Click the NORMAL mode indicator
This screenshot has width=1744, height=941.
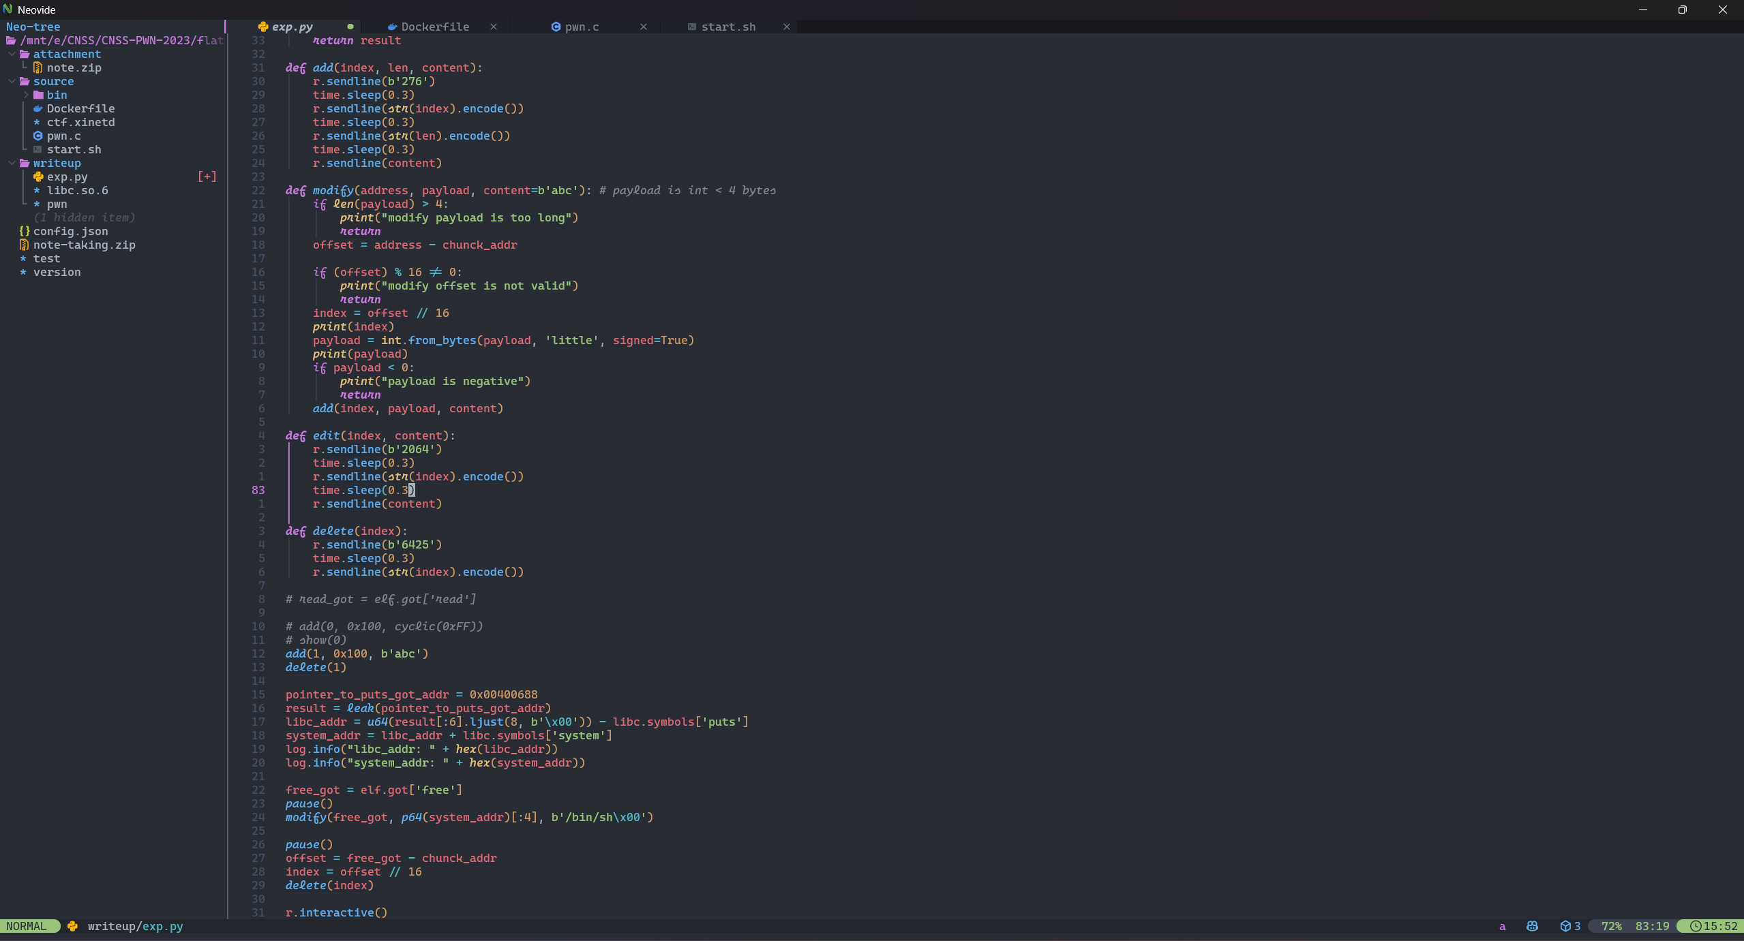coord(27,926)
